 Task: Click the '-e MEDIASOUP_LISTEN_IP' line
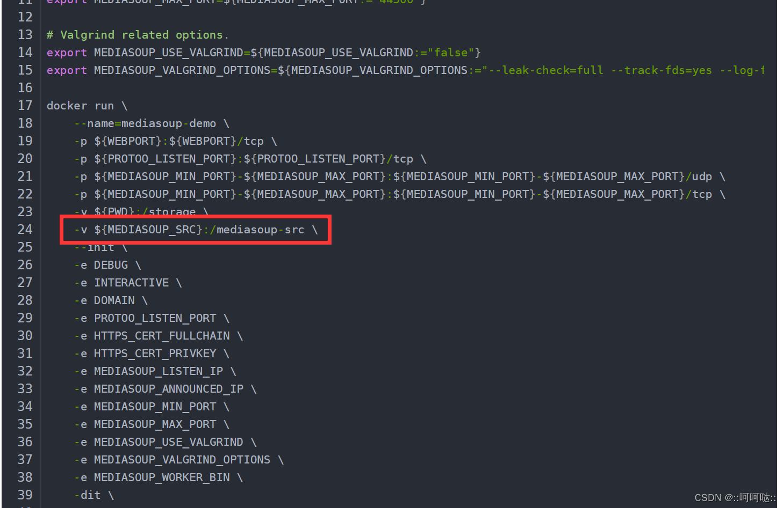click(x=155, y=371)
